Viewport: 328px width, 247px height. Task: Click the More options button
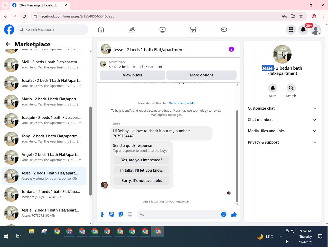click(202, 75)
